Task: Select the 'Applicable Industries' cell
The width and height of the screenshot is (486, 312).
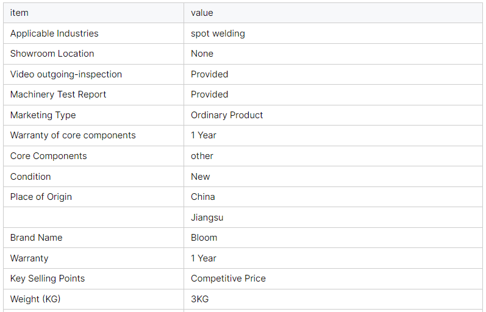Action: tap(54, 34)
